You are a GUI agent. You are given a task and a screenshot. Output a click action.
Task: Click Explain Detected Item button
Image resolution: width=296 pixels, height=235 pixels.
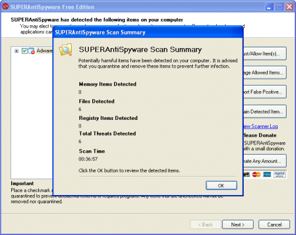pos(265,112)
